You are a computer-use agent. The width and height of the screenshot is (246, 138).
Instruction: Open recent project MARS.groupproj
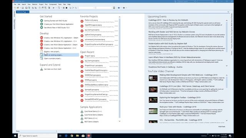pyautogui.click(x=91, y=80)
